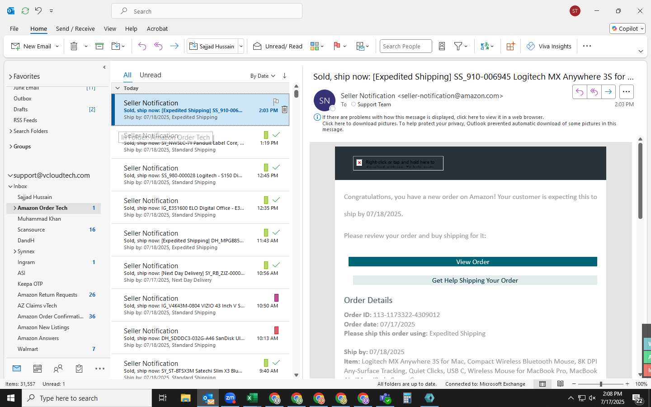The height and width of the screenshot is (407, 651).
Task: Show Unread messages tab
Action: [151, 75]
